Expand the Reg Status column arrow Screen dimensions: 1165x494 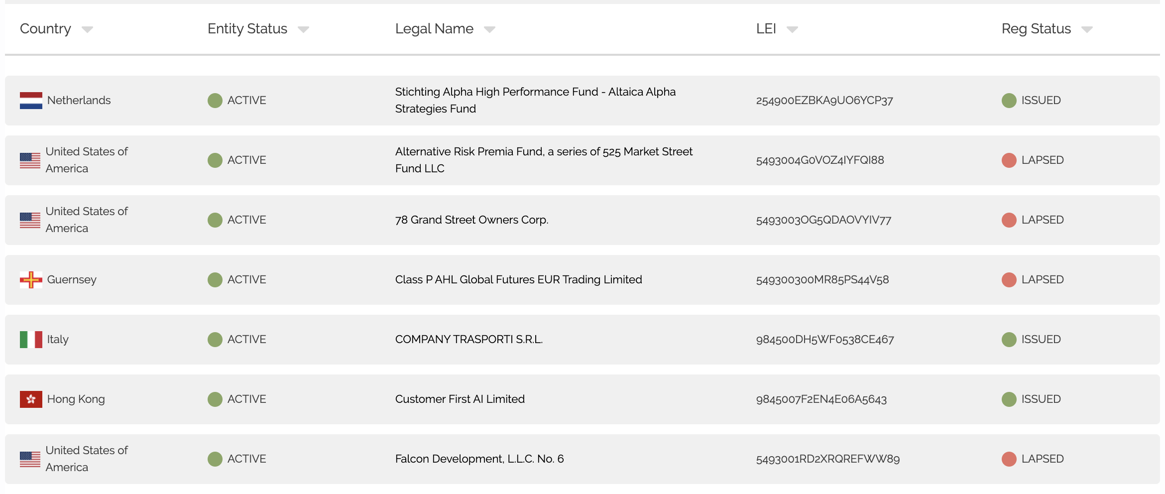tap(1087, 30)
